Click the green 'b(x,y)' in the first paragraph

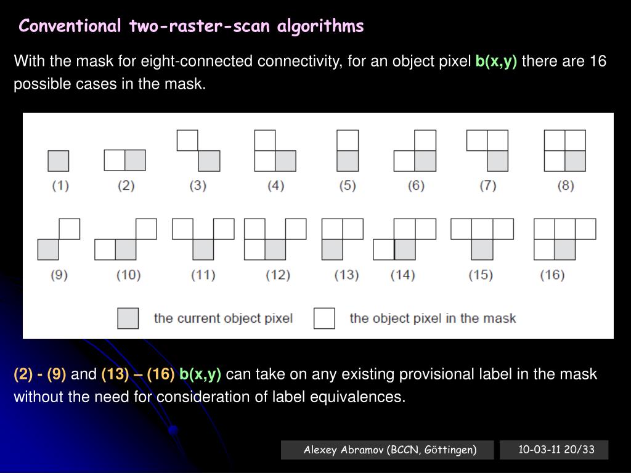[x=496, y=61]
